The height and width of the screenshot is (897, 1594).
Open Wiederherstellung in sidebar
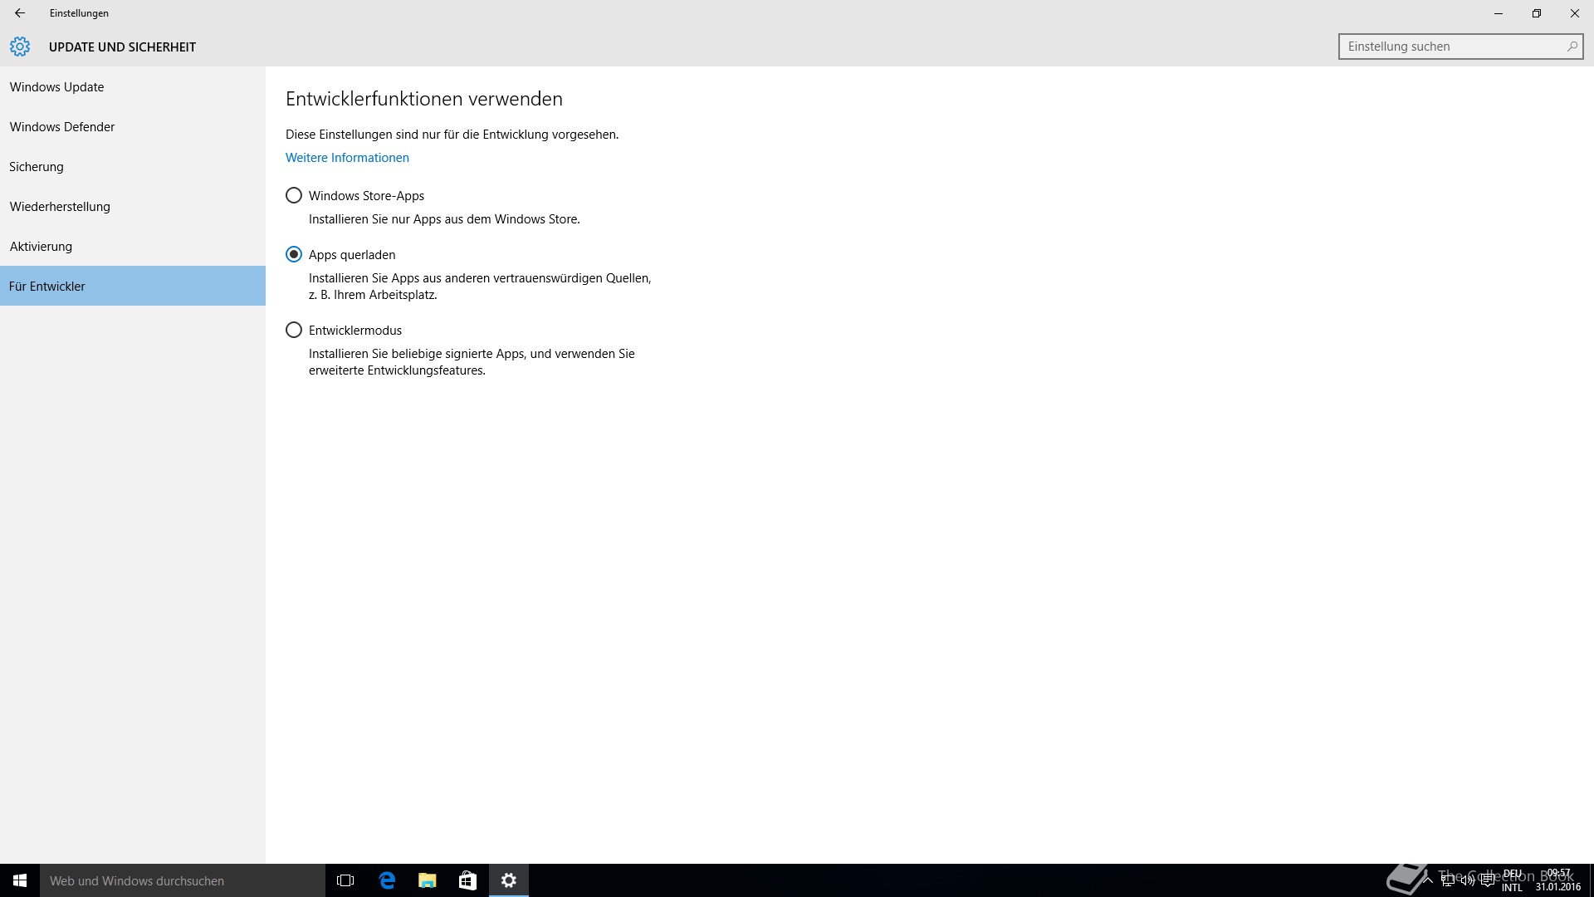coord(133,206)
